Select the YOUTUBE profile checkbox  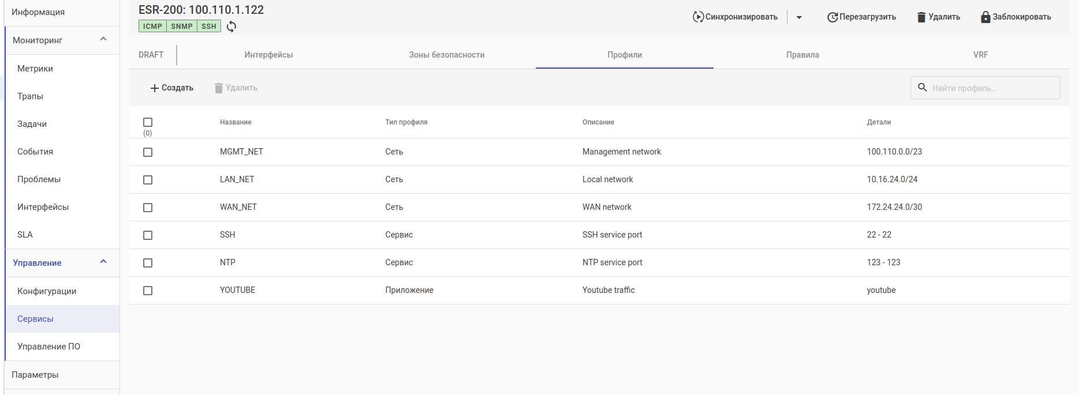click(148, 291)
